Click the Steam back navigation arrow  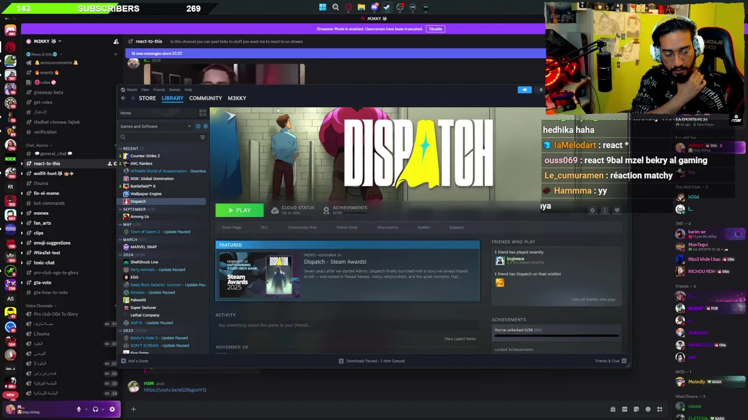coord(123,98)
